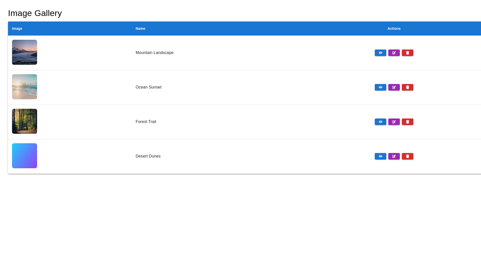
Task: Click the trash icon for Mountain Landscape
Action: tap(407, 53)
